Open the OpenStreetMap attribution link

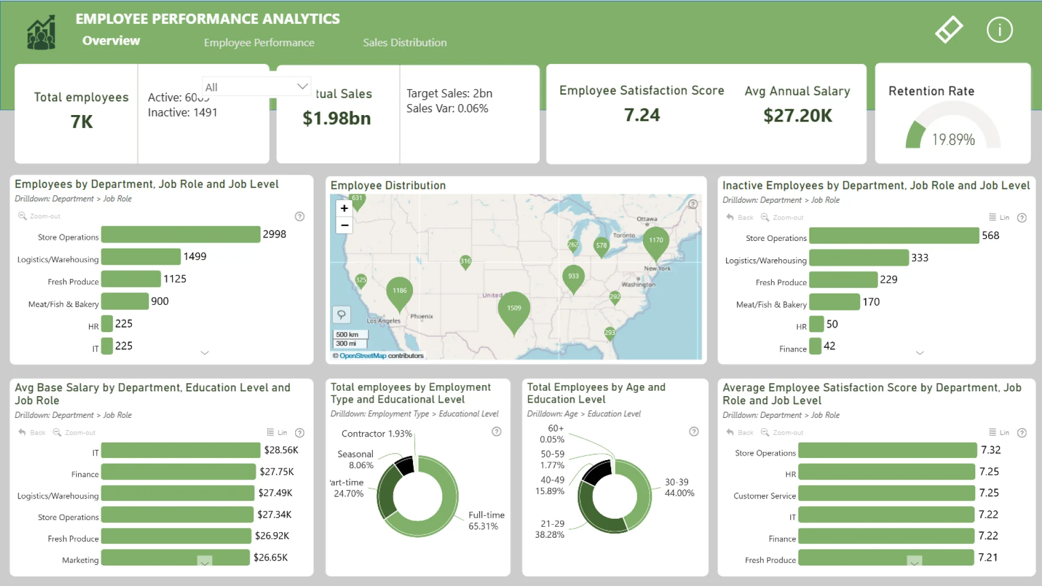[x=363, y=356]
